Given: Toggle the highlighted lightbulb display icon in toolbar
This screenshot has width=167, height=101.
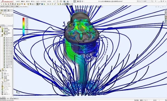Looking at the screenshot, I should point(65,4).
